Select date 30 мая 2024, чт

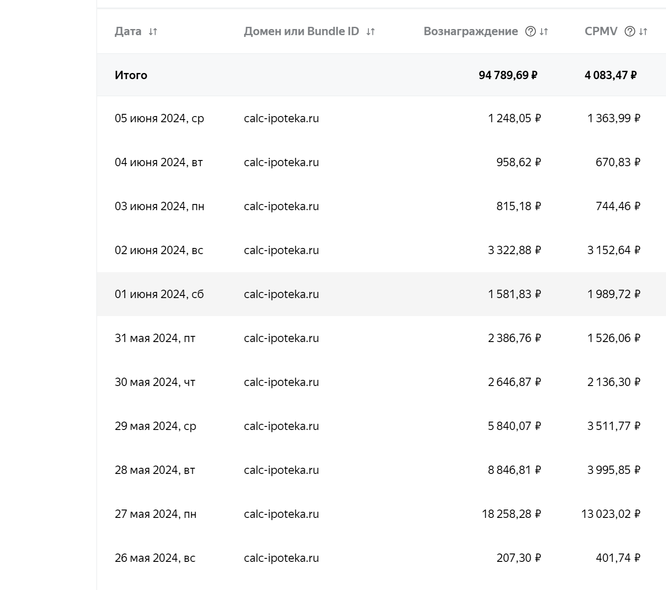155,382
